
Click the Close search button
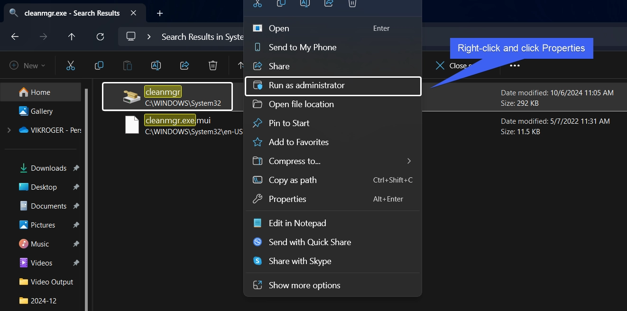[x=454, y=65]
